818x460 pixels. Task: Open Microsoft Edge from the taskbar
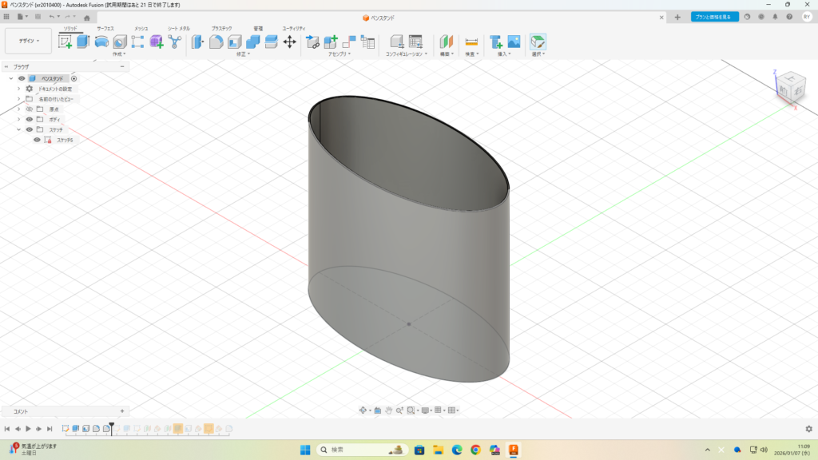point(457,450)
